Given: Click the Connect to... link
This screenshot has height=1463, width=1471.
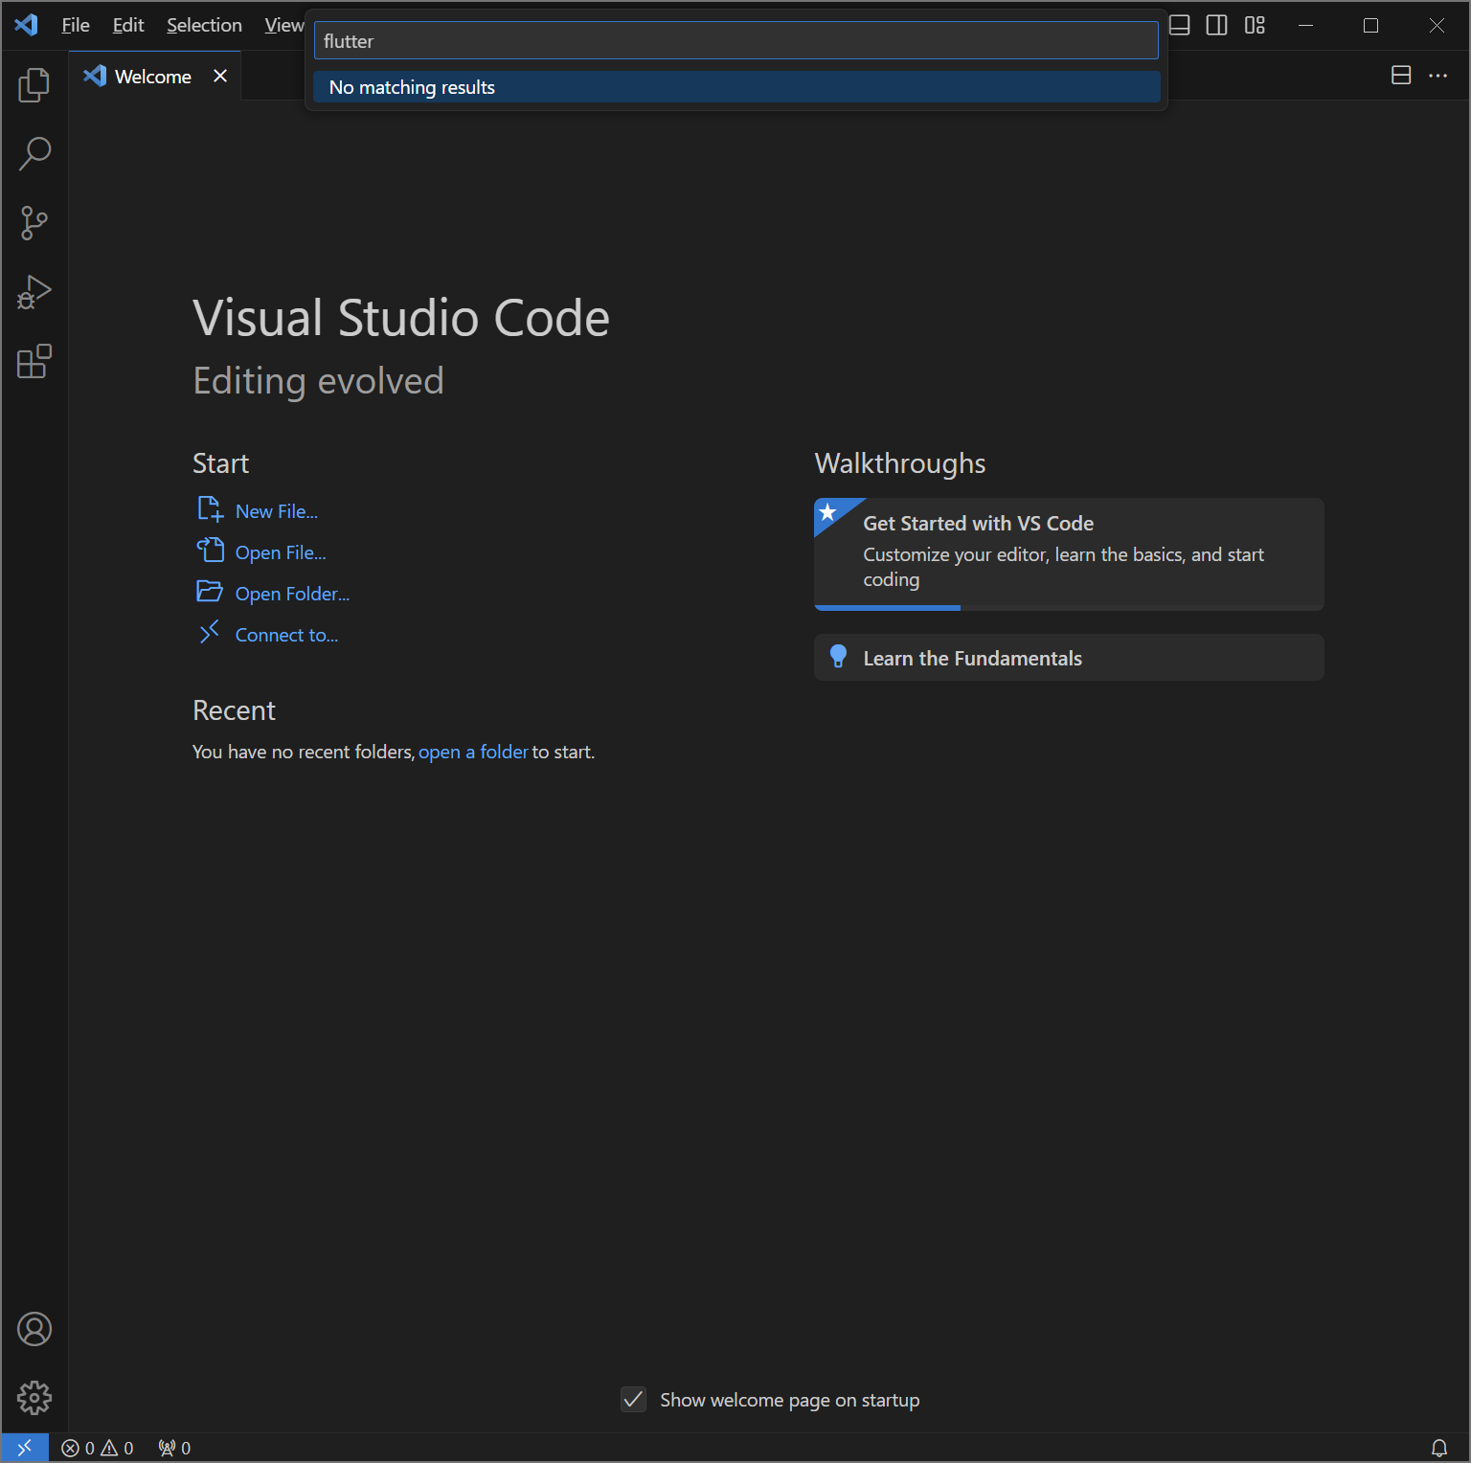Looking at the screenshot, I should pyautogui.click(x=286, y=635).
